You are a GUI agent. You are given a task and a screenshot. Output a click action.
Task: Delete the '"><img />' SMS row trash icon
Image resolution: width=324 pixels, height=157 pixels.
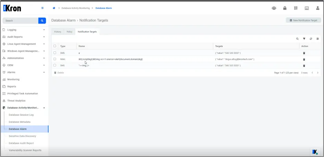(304, 66)
